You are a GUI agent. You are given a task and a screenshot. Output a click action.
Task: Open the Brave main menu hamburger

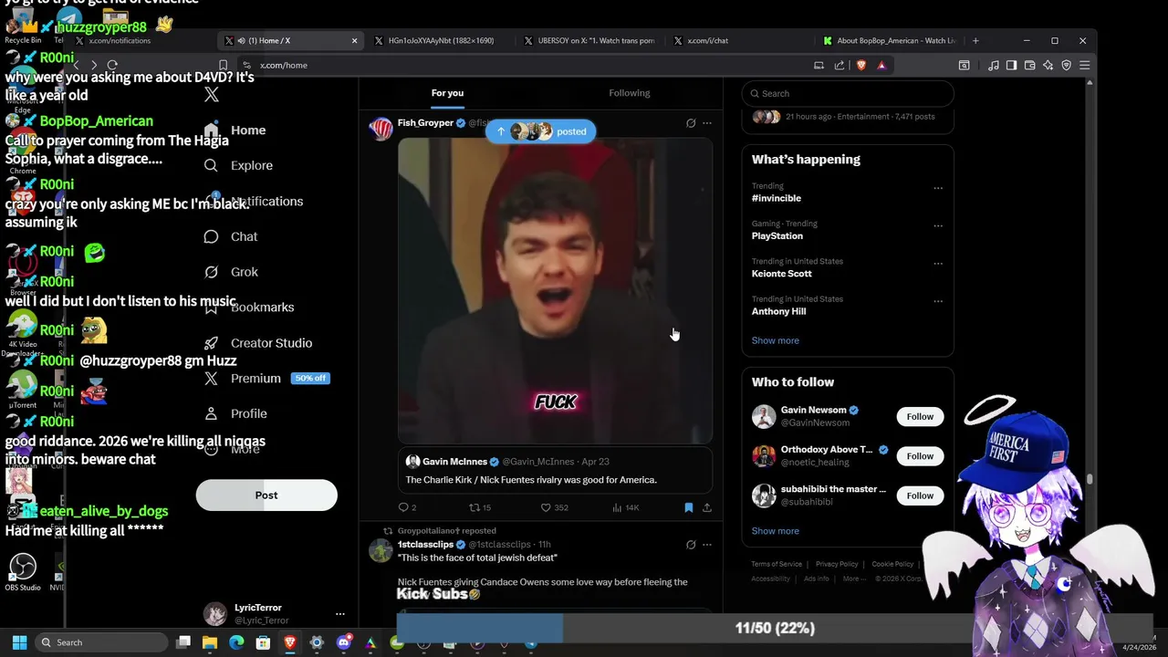tap(1084, 65)
